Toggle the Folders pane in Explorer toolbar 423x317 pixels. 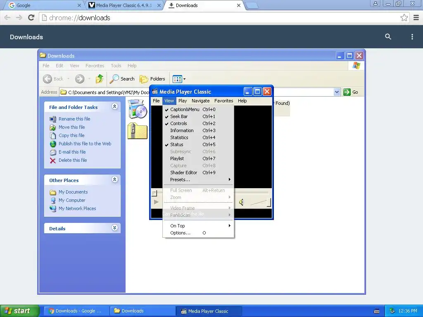152,79
